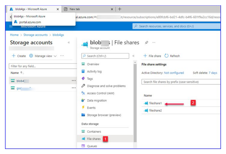Click the Queues grid icon
This screenshot has height=154, width=226.
click(x=83, y=146)
